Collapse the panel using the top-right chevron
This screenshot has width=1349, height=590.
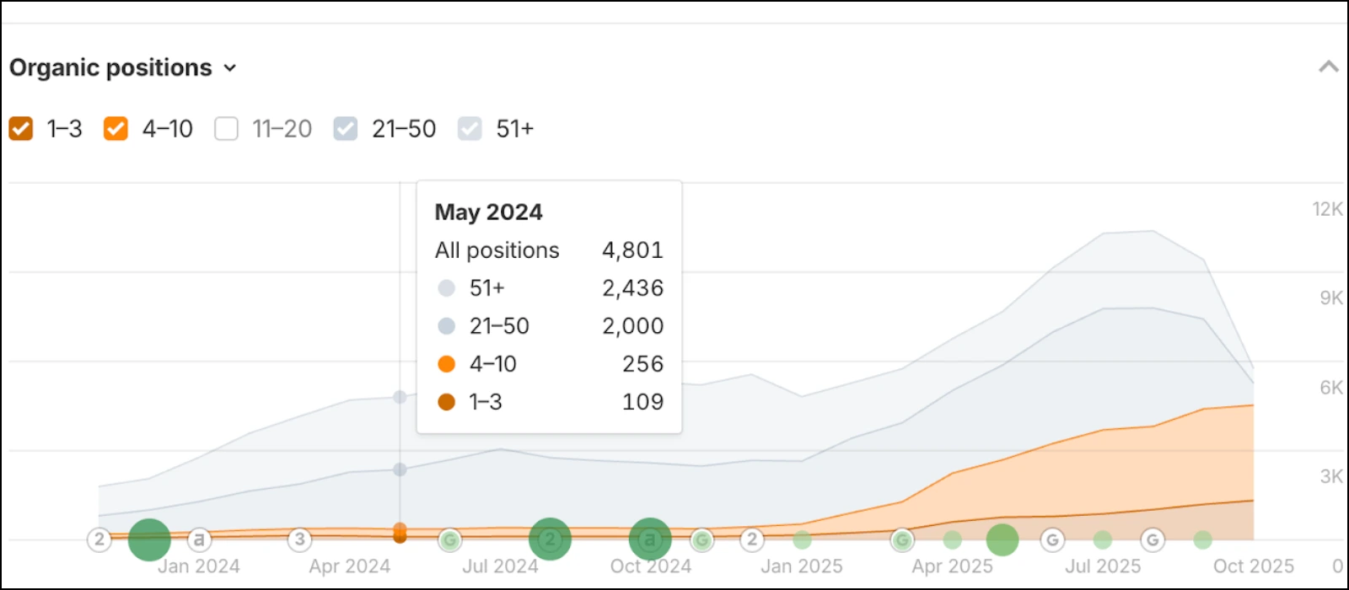click(1328, 65)
